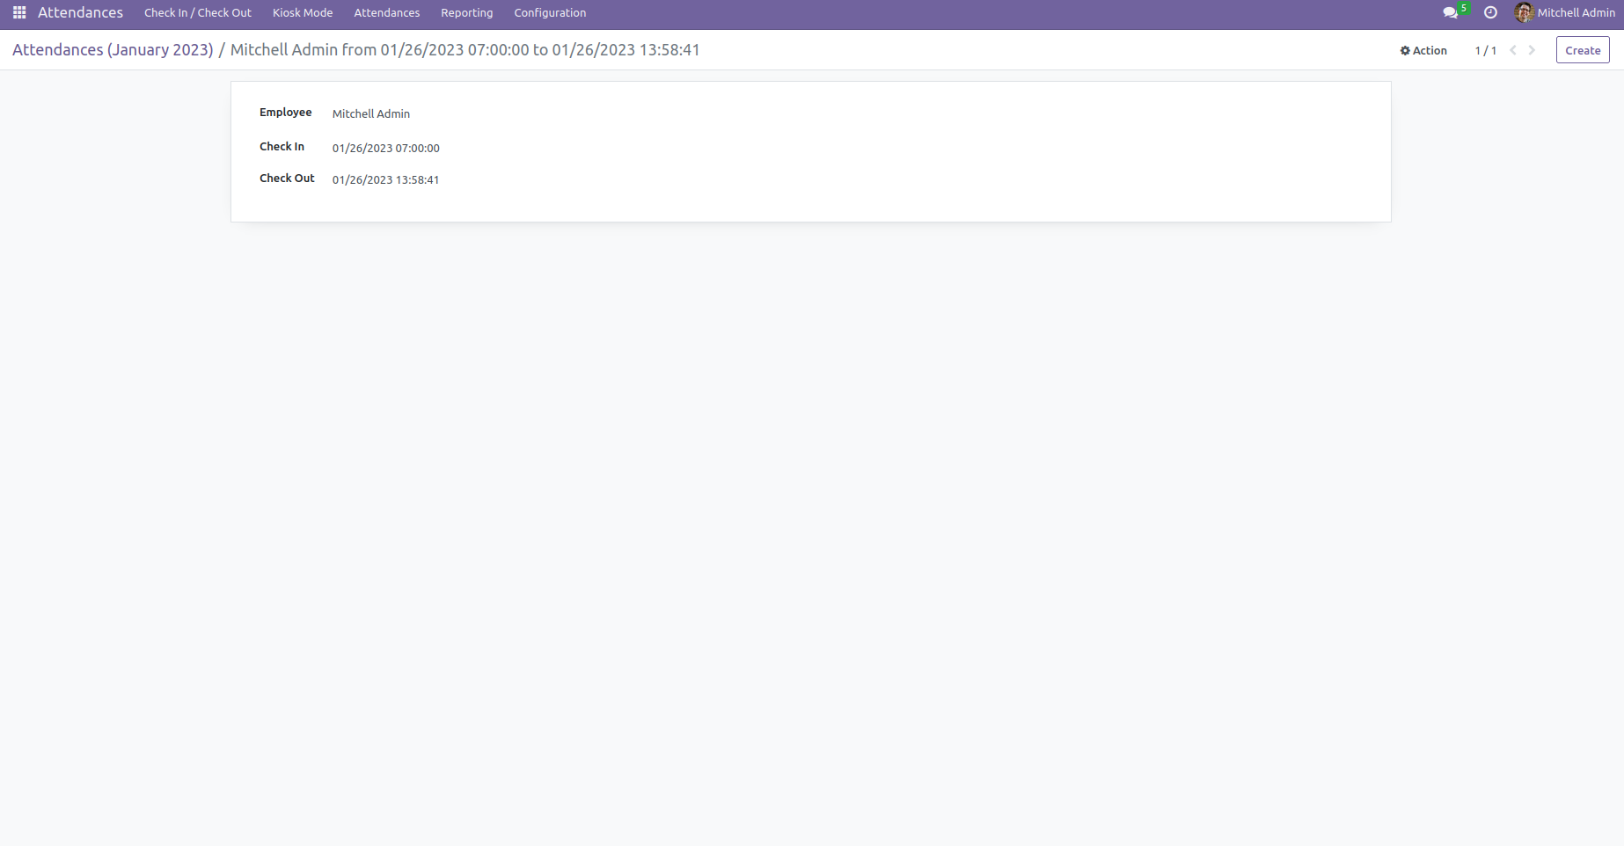Click the Check In field label
1624x846 pixels.
point(282,147)
